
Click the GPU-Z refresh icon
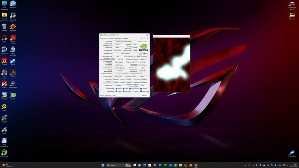click(x=145, y=38)
